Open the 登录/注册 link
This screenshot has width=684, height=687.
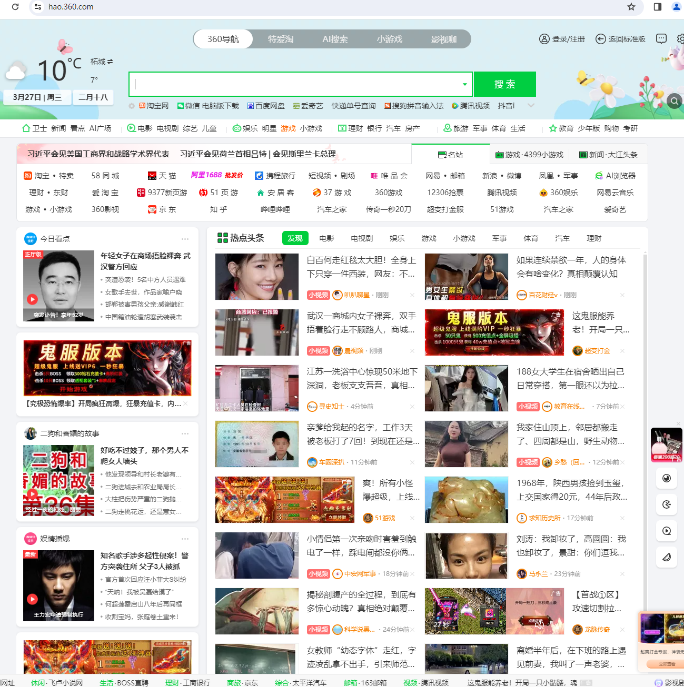tap(568, 38)
